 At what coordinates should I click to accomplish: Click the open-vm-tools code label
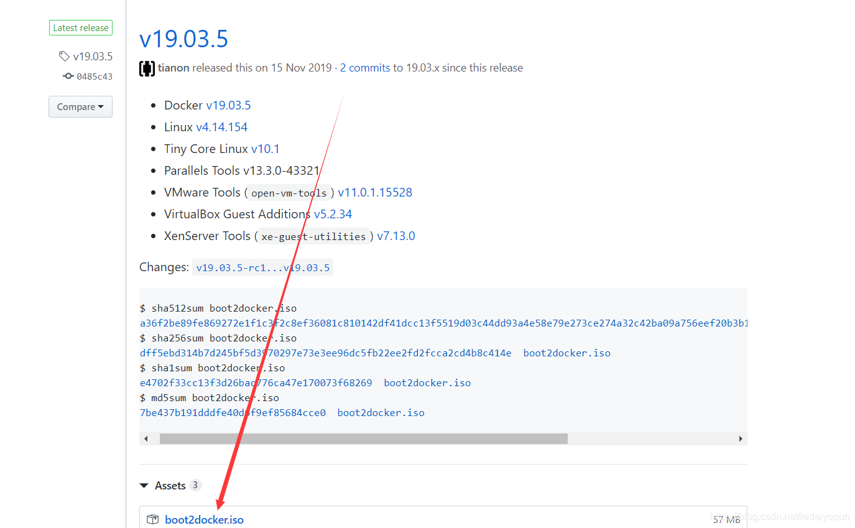click(x=289, y=193)
